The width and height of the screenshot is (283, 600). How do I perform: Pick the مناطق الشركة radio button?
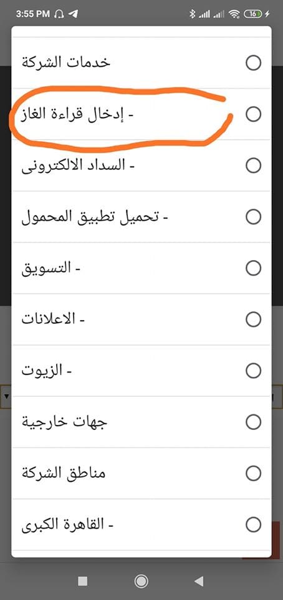(253, 474)
